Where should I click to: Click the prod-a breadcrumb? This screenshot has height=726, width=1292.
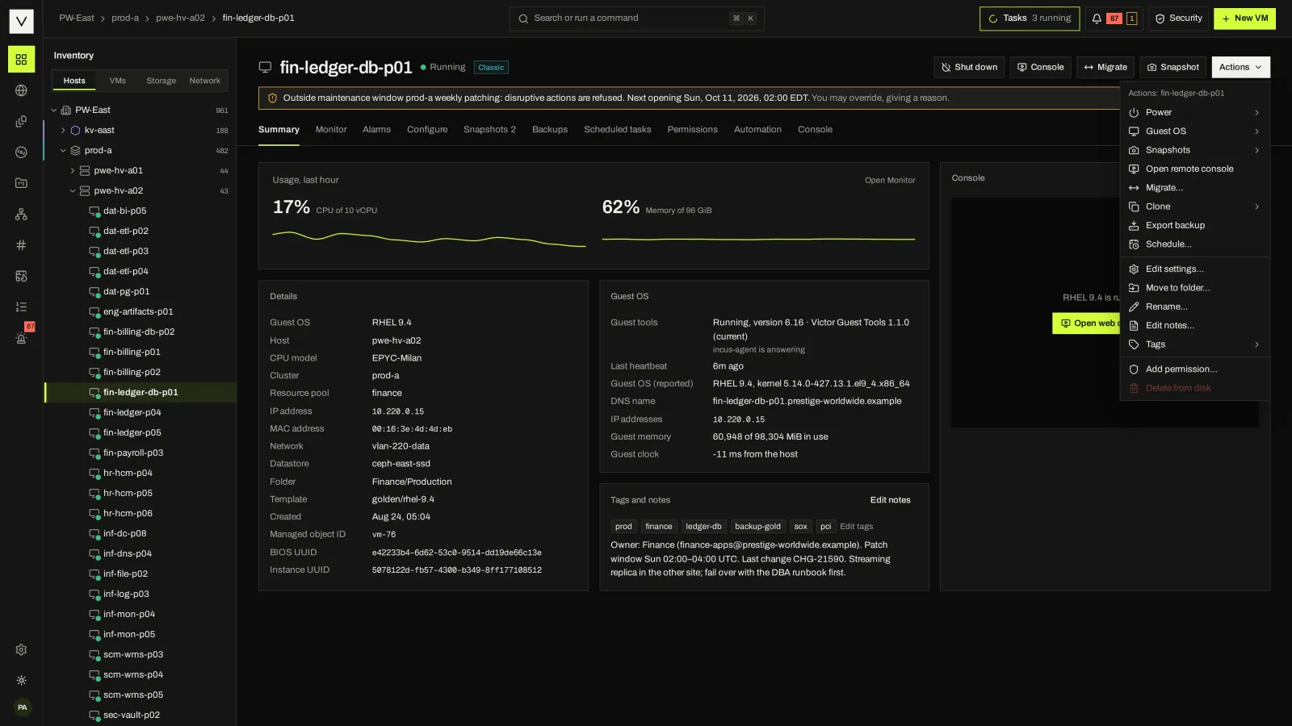pyautogui.click(x=125, y=19)
